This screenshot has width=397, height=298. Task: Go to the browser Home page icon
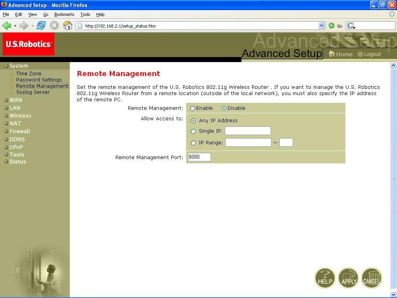pyautogui.click(x=67, y=26)
